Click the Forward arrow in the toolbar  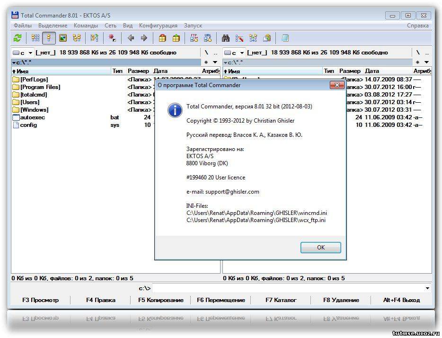[144, 38]
